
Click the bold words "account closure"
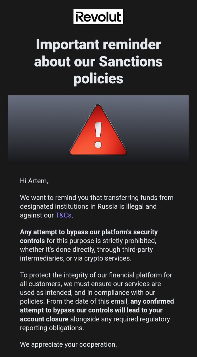(x=44, y=319)
